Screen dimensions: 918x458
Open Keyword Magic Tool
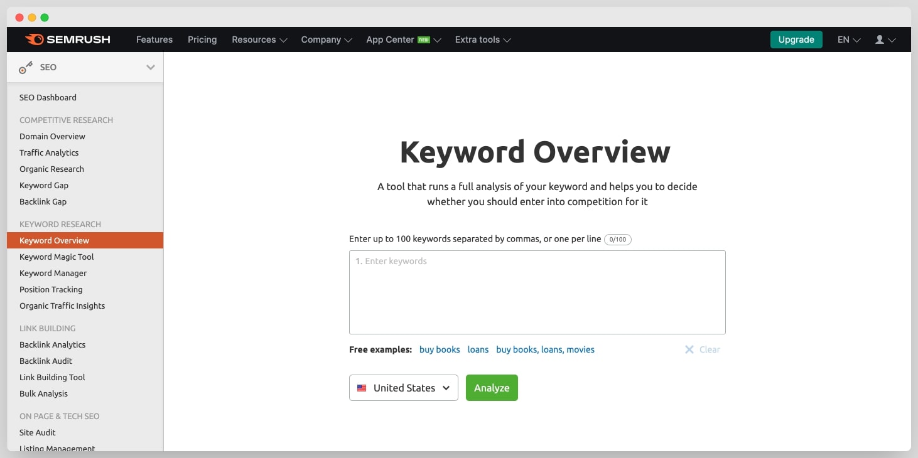point(57,257)
